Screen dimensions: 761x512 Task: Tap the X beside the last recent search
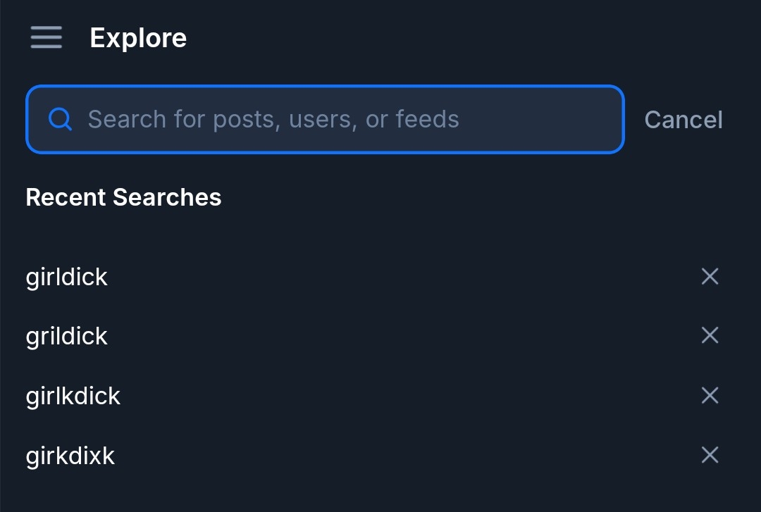pyautogui.click(x=710, y=456)
